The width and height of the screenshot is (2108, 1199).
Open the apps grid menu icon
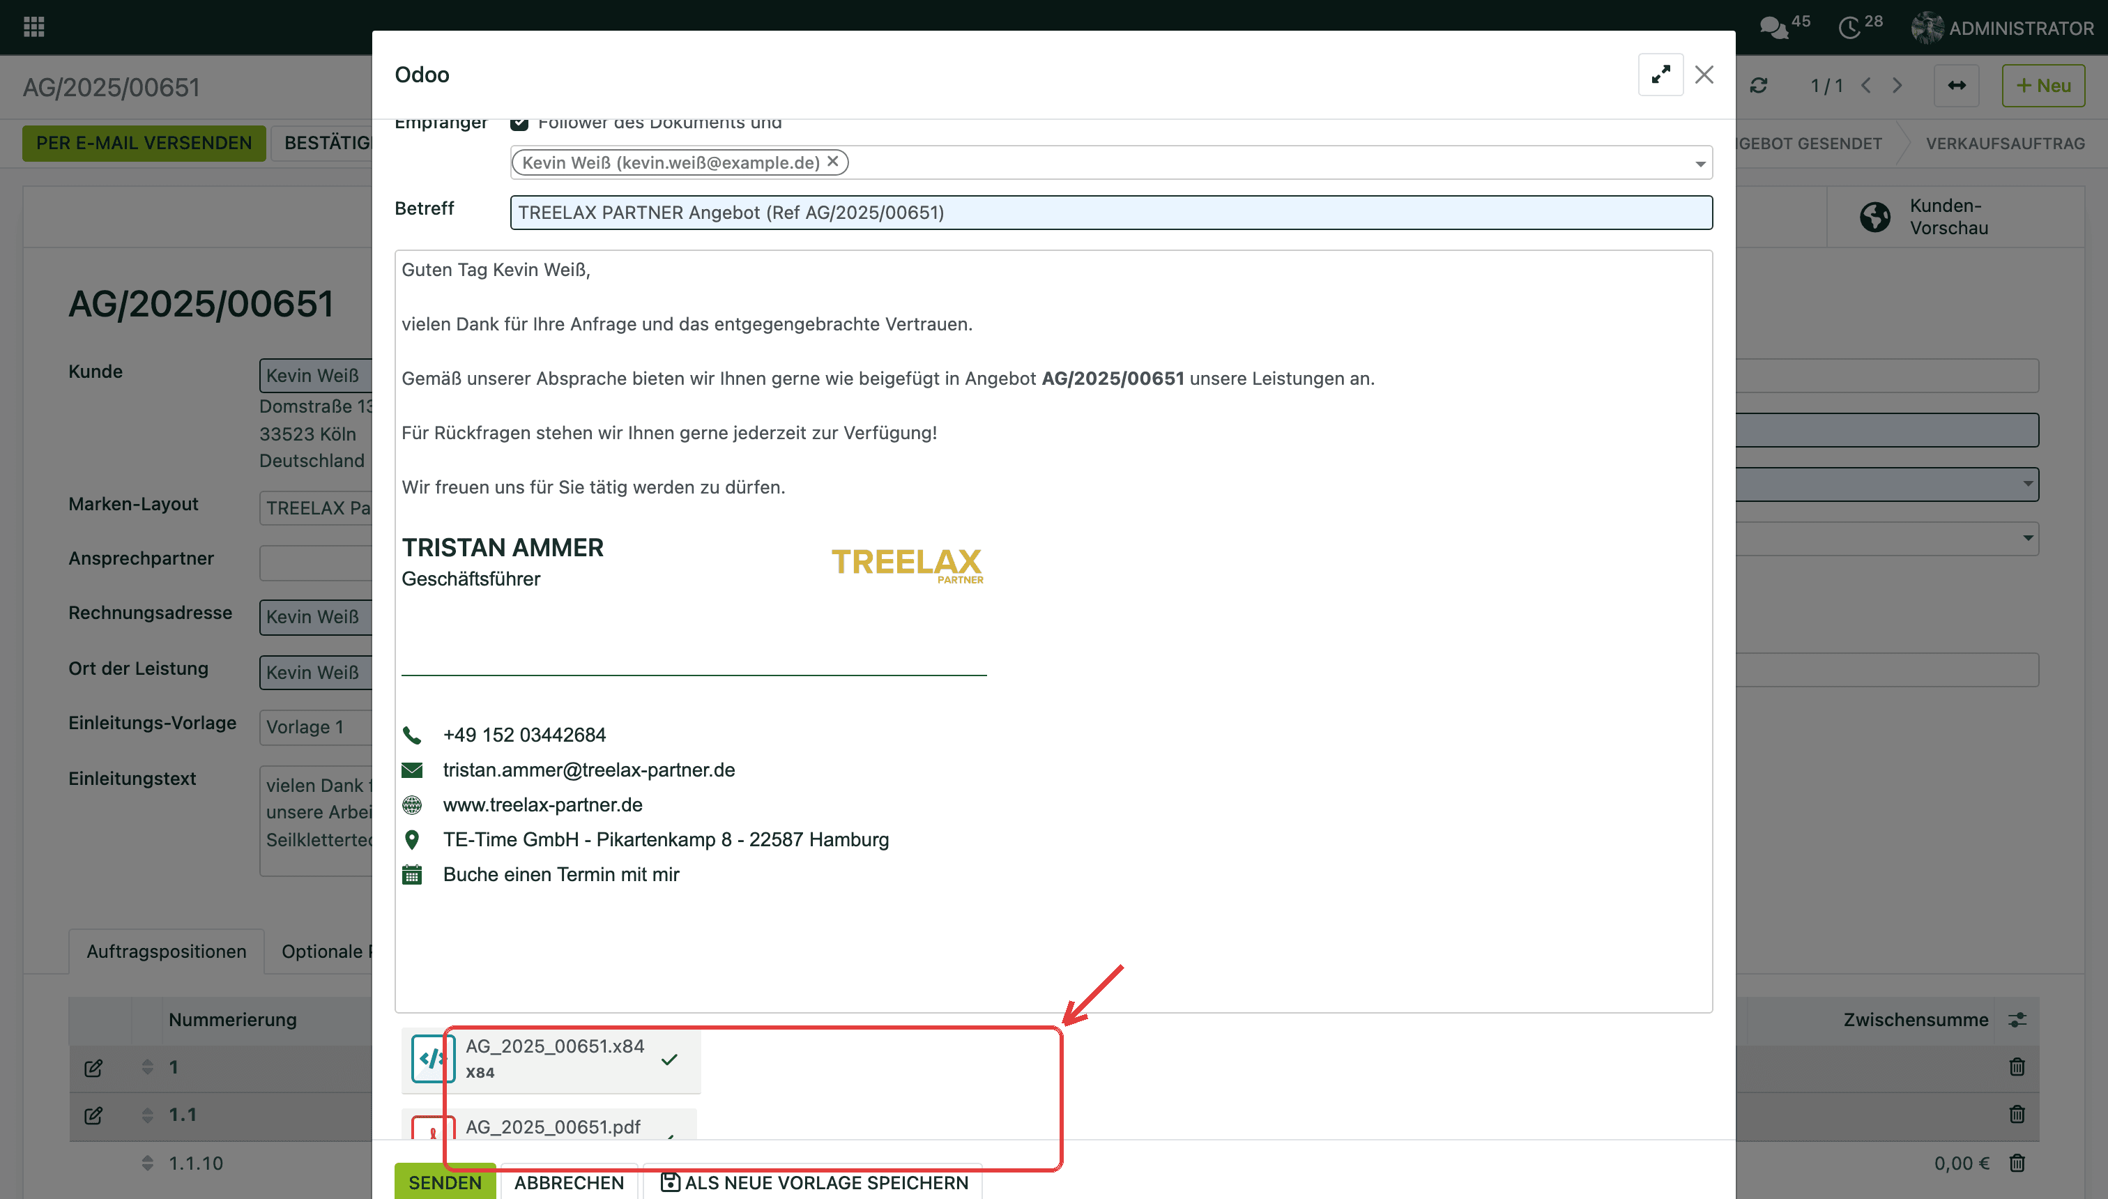[33, 27]
